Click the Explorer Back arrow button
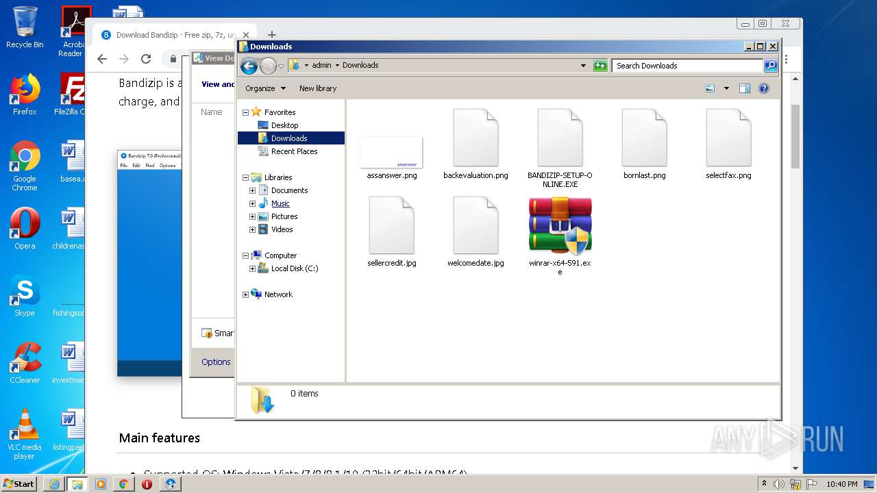 (x=249, y=66)
